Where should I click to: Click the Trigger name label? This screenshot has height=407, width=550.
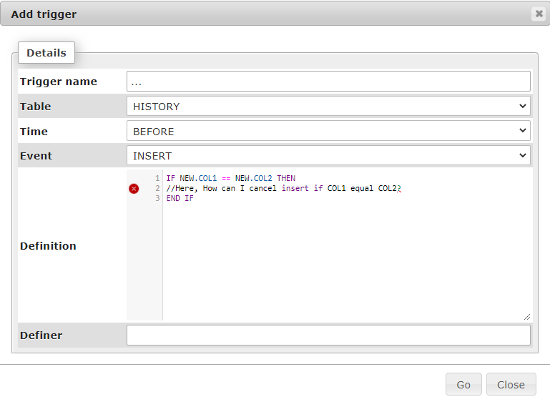[x=58, y=82]
